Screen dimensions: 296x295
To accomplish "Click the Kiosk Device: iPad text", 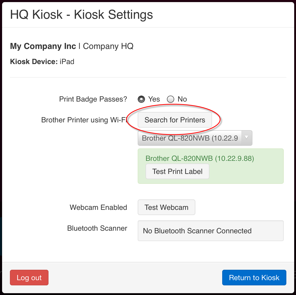I will click(x=42, y=62).
